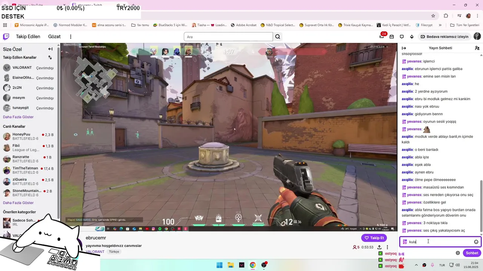The height and width of the screenshot is (271, 483).
Task: Sort followed channels icon
Action: pos(50,58)
